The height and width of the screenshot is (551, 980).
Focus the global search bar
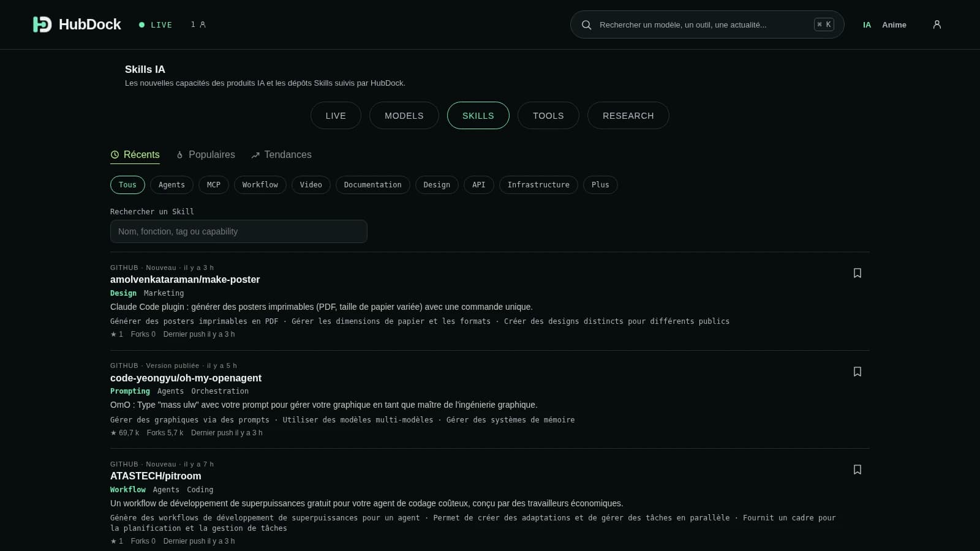pyautogui.click(x=707, y=24)
